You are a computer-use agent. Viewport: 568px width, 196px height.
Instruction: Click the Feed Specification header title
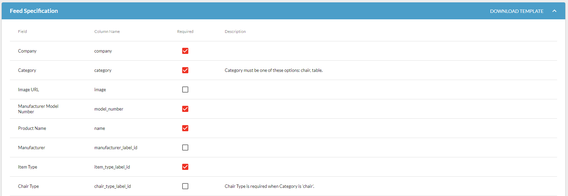point(34,11)
